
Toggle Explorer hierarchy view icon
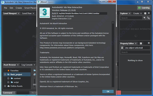click(x=148, y=18)
